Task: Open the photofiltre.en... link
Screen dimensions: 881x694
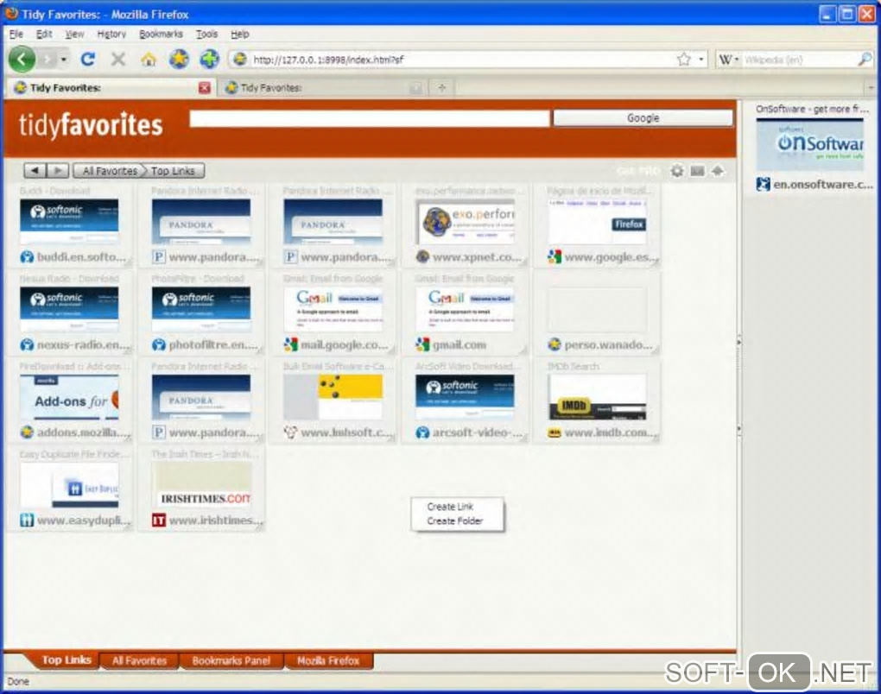Action: (213, 344)
